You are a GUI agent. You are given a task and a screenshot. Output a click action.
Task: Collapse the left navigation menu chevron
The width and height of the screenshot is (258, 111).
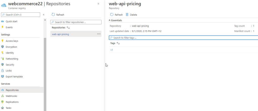(44, 15)
